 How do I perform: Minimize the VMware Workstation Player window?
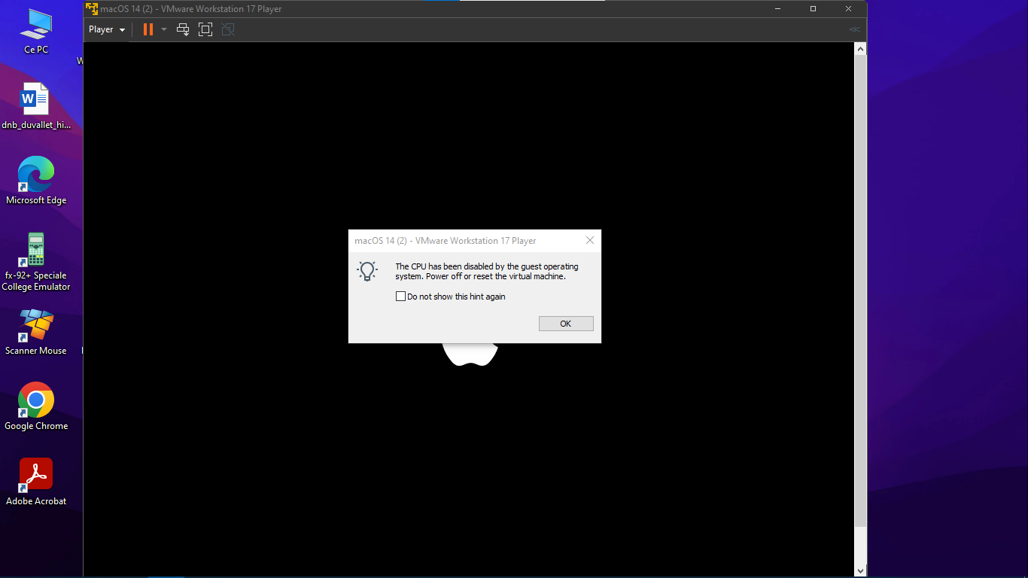[777, 9]
